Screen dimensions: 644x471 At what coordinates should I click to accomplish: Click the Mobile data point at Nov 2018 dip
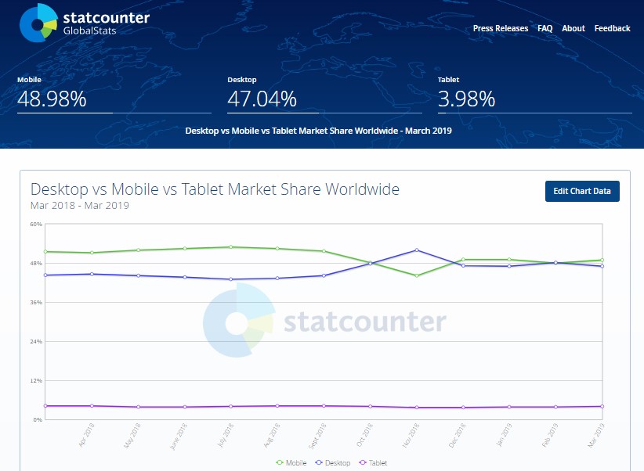(x=417, y=275)
